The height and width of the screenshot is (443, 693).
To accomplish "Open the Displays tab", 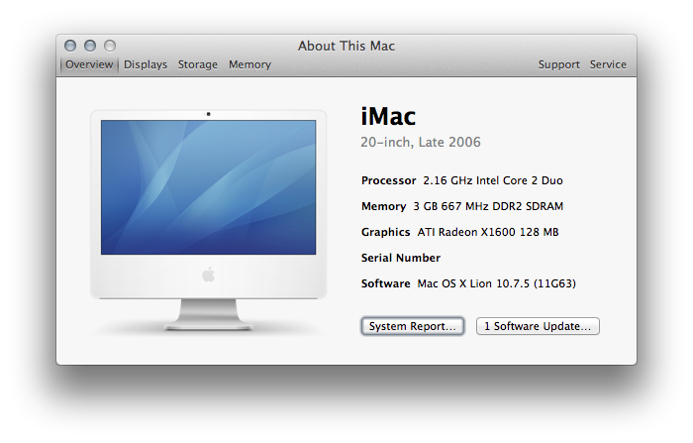I will [146, 64].
